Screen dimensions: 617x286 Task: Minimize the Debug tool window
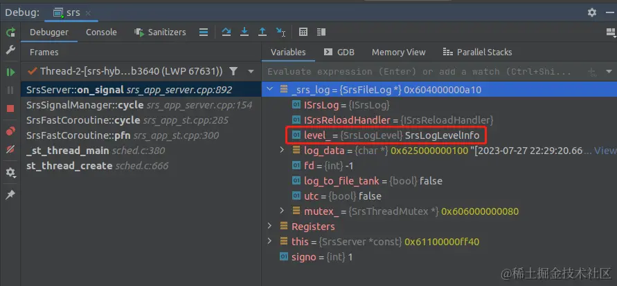610,12
